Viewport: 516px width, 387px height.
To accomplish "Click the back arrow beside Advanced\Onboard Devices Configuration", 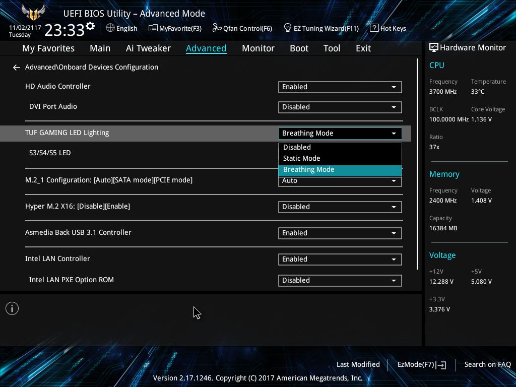I will coord(17,68).
